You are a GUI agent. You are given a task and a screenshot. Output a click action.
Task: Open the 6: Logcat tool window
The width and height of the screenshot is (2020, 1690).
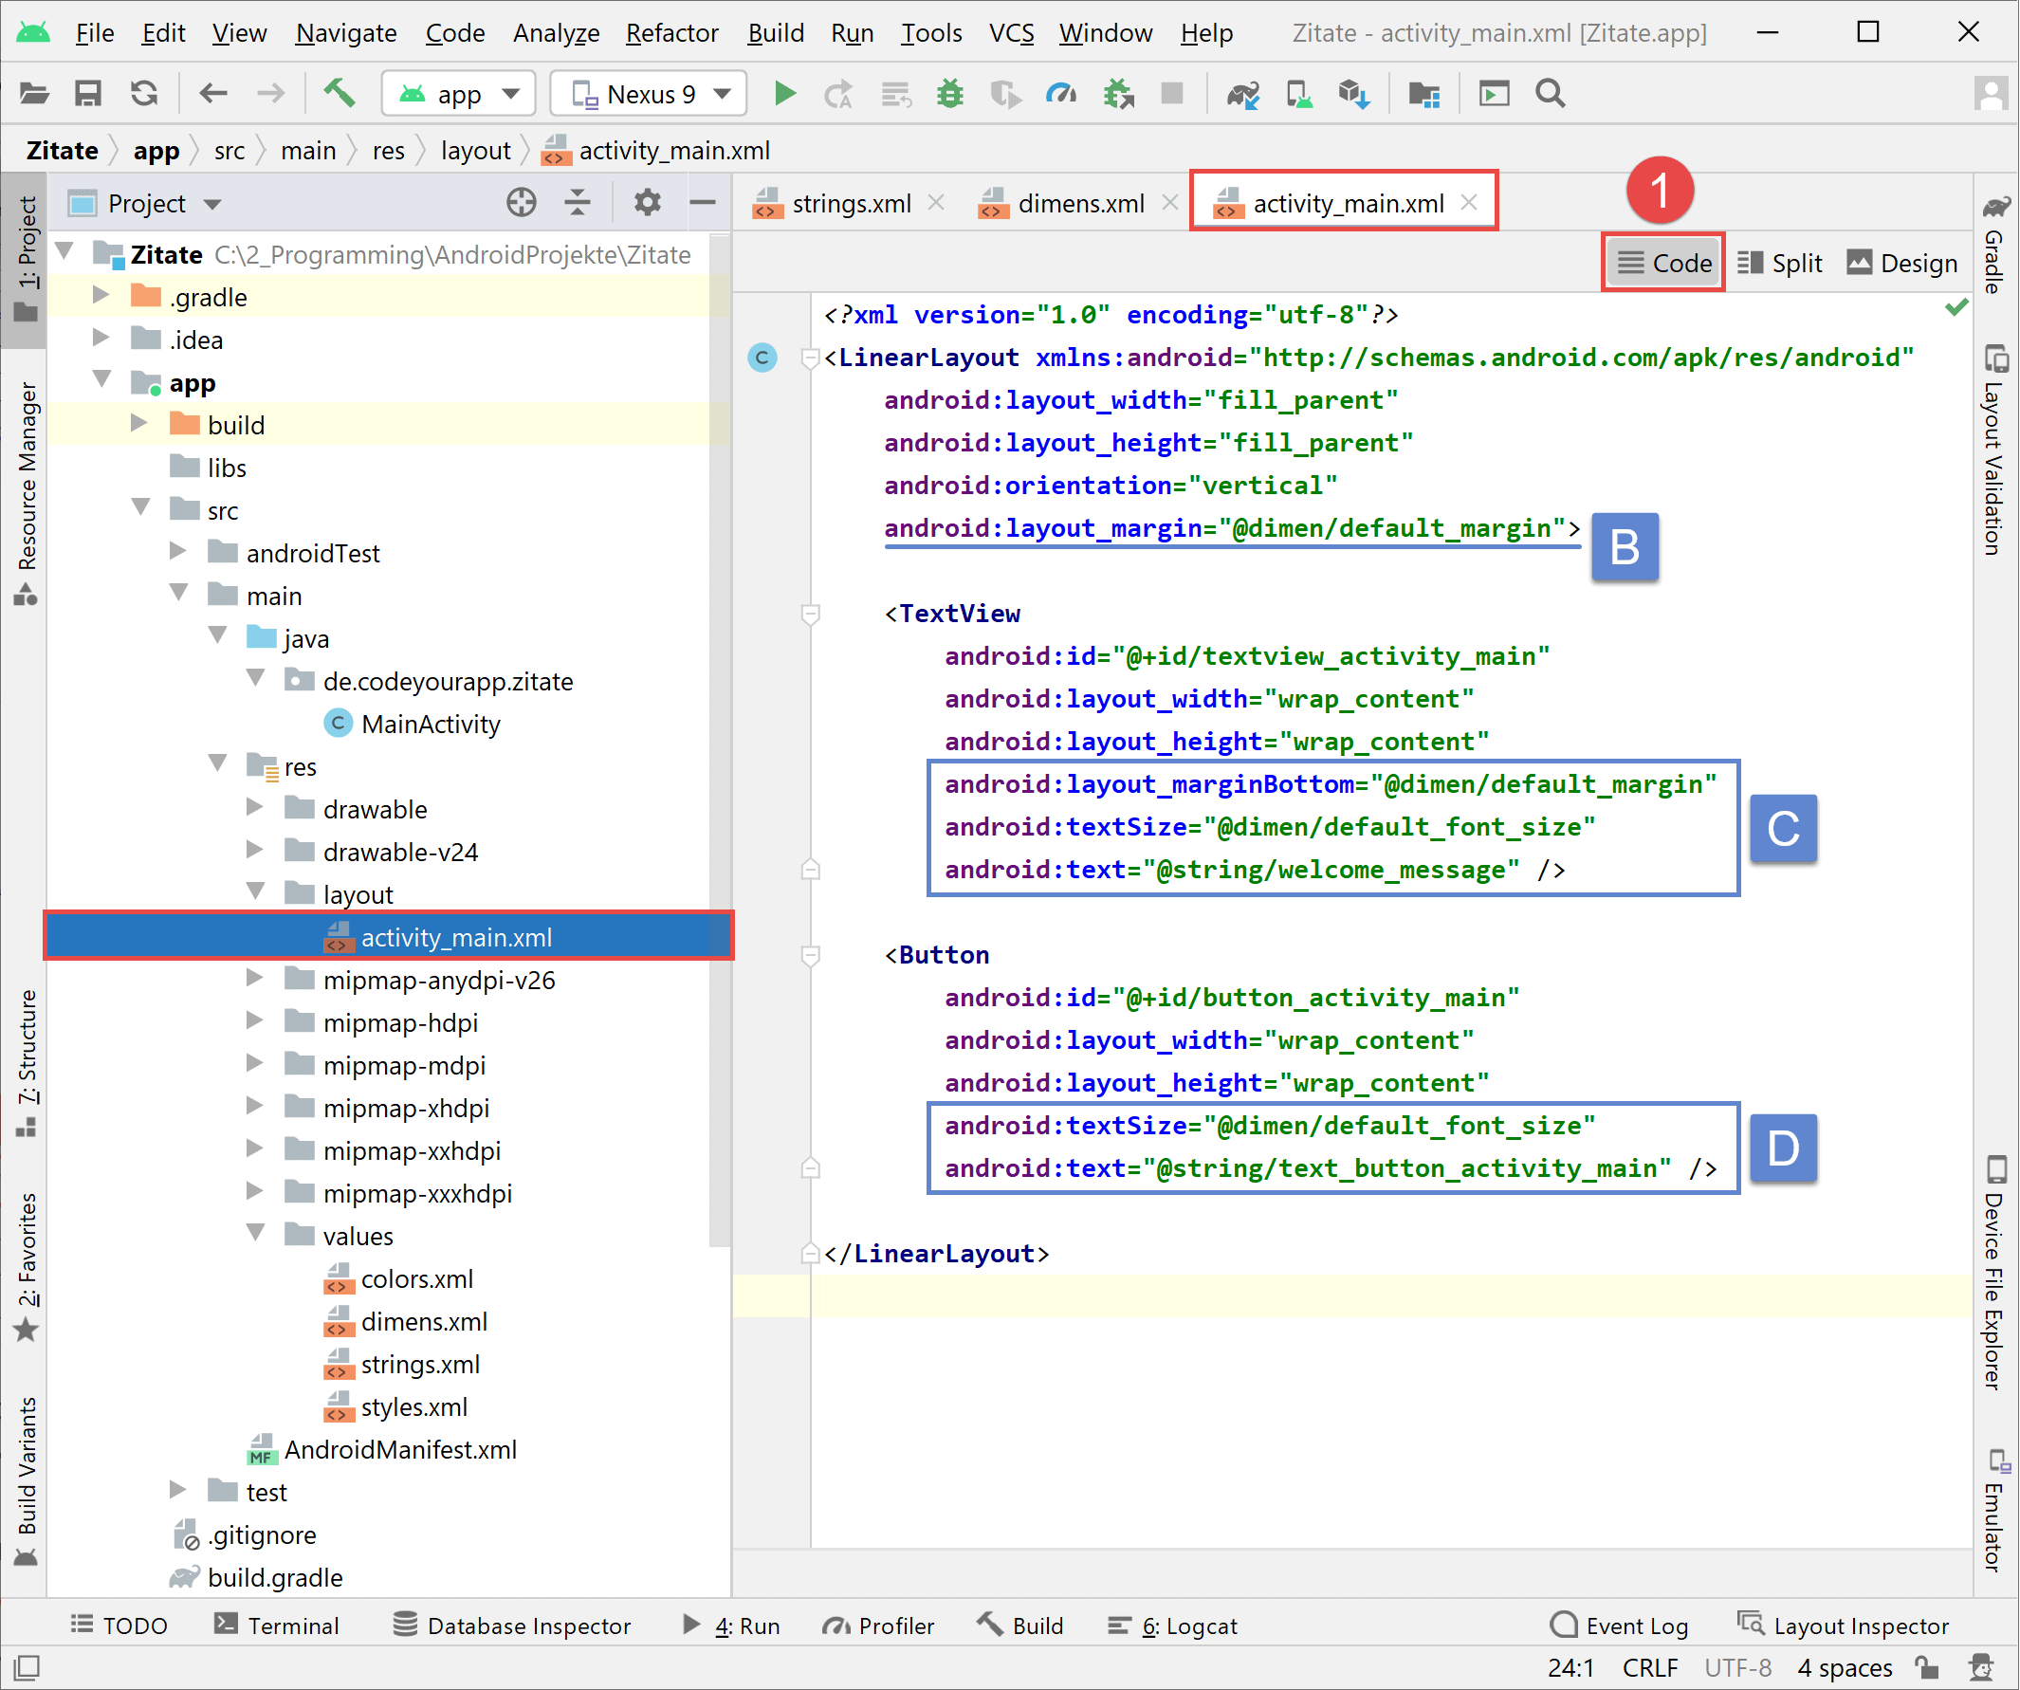point(1173,1626)
